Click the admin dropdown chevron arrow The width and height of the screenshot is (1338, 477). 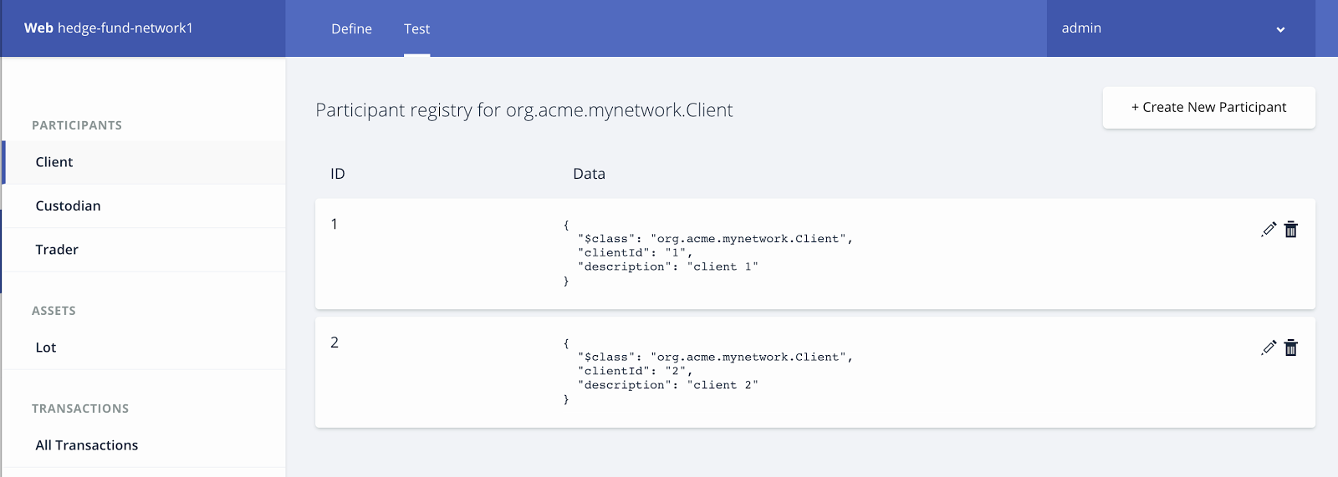pos(1280,30)
